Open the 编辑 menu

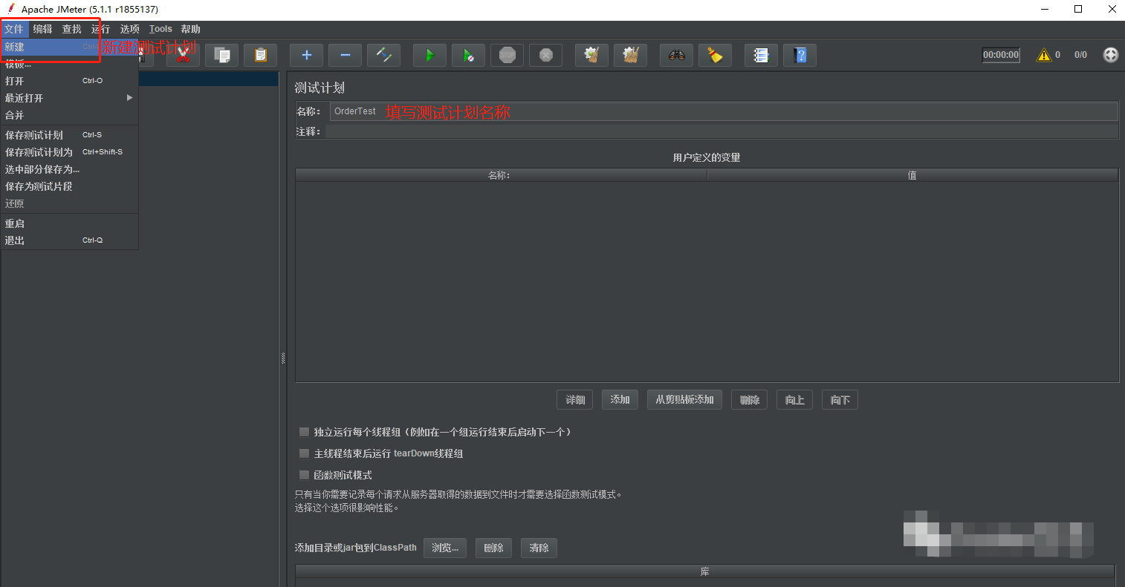(x=43, y=29)
